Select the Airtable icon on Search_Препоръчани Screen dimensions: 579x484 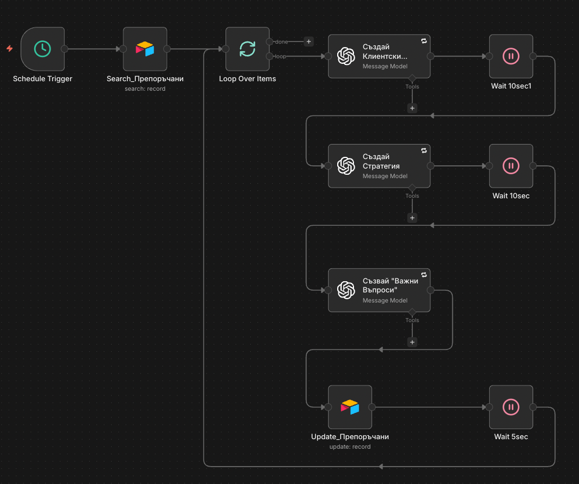[144, 49]
